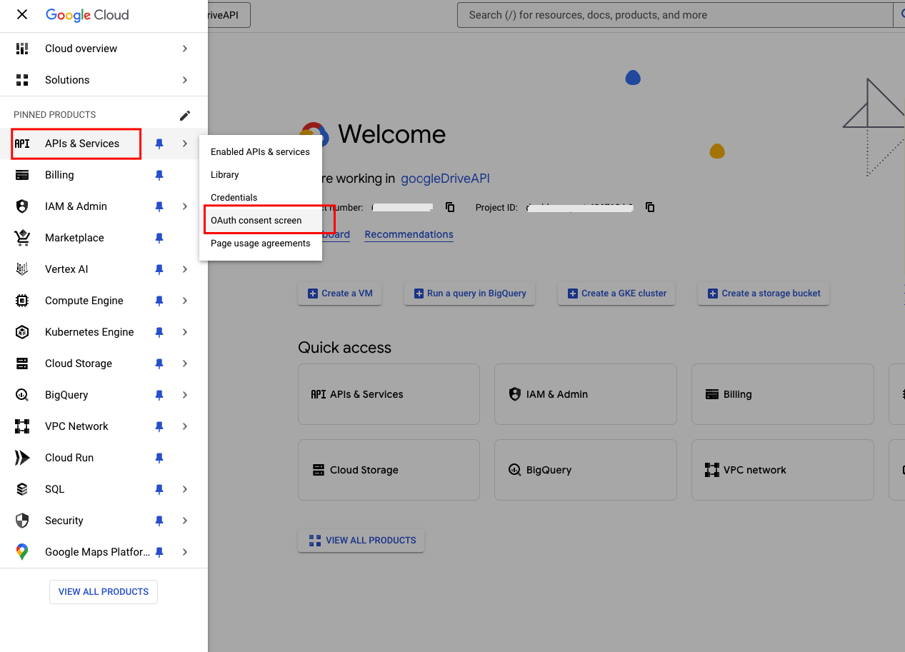Click the SQL stack icon
The height and width of the screenshot is (652, 905).
22,489
